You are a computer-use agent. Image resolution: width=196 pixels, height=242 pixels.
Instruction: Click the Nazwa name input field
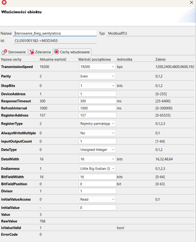coord(55,33)
